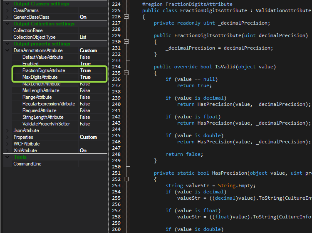The image size is (312, 233).
Task: Click the RegularExpressionAttribute False value
Action: (85, 104)
